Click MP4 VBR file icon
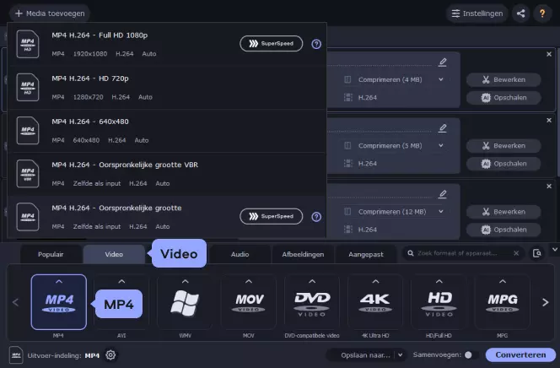Viewport: 560px width, 368px height. (x=28, y=174)
